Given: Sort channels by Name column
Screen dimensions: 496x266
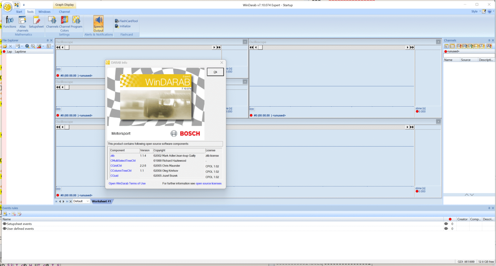Looking at the screenshot, I should pyautogui.click(x=451, y=60).
